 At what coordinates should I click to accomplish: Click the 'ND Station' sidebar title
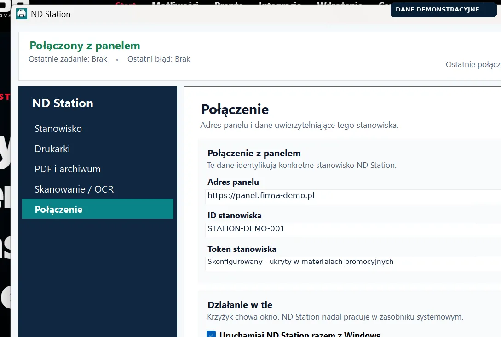(63, 103)
